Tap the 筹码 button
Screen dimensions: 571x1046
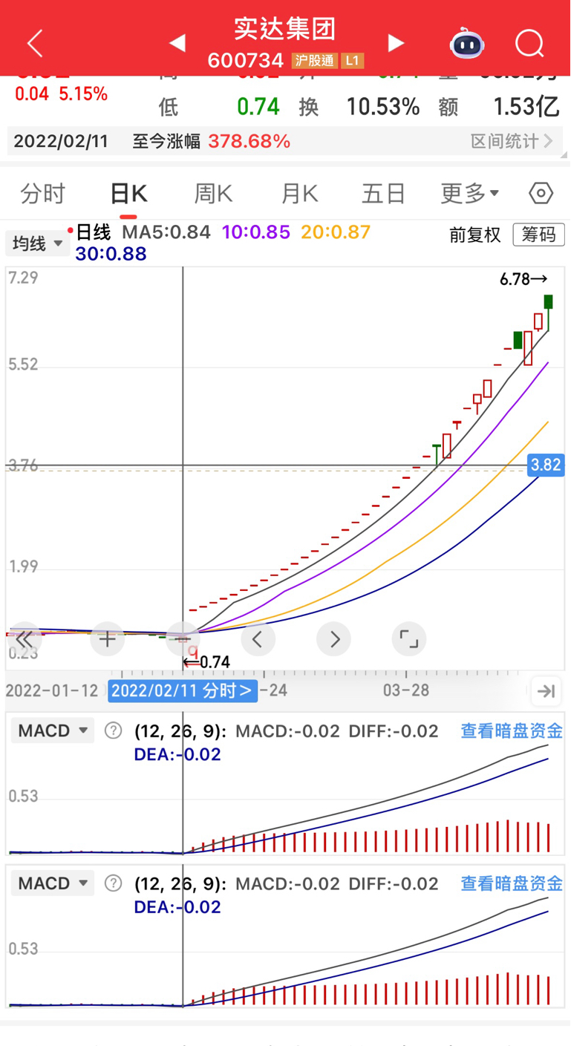point(538,235)
